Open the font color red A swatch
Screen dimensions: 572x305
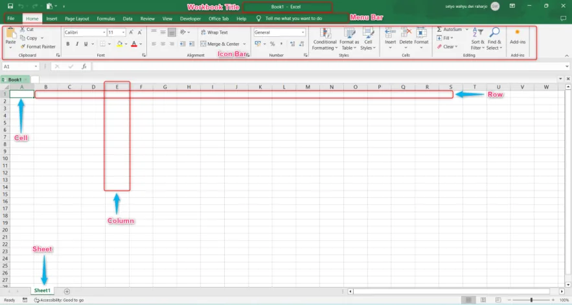pos(134,44)
